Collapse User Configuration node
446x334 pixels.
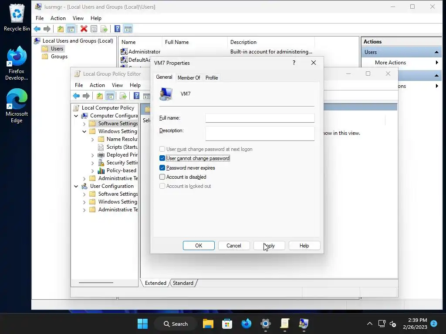click(x=76, y=186)
